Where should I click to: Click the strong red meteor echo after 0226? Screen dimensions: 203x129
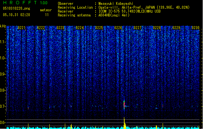(x=124, y=105)
